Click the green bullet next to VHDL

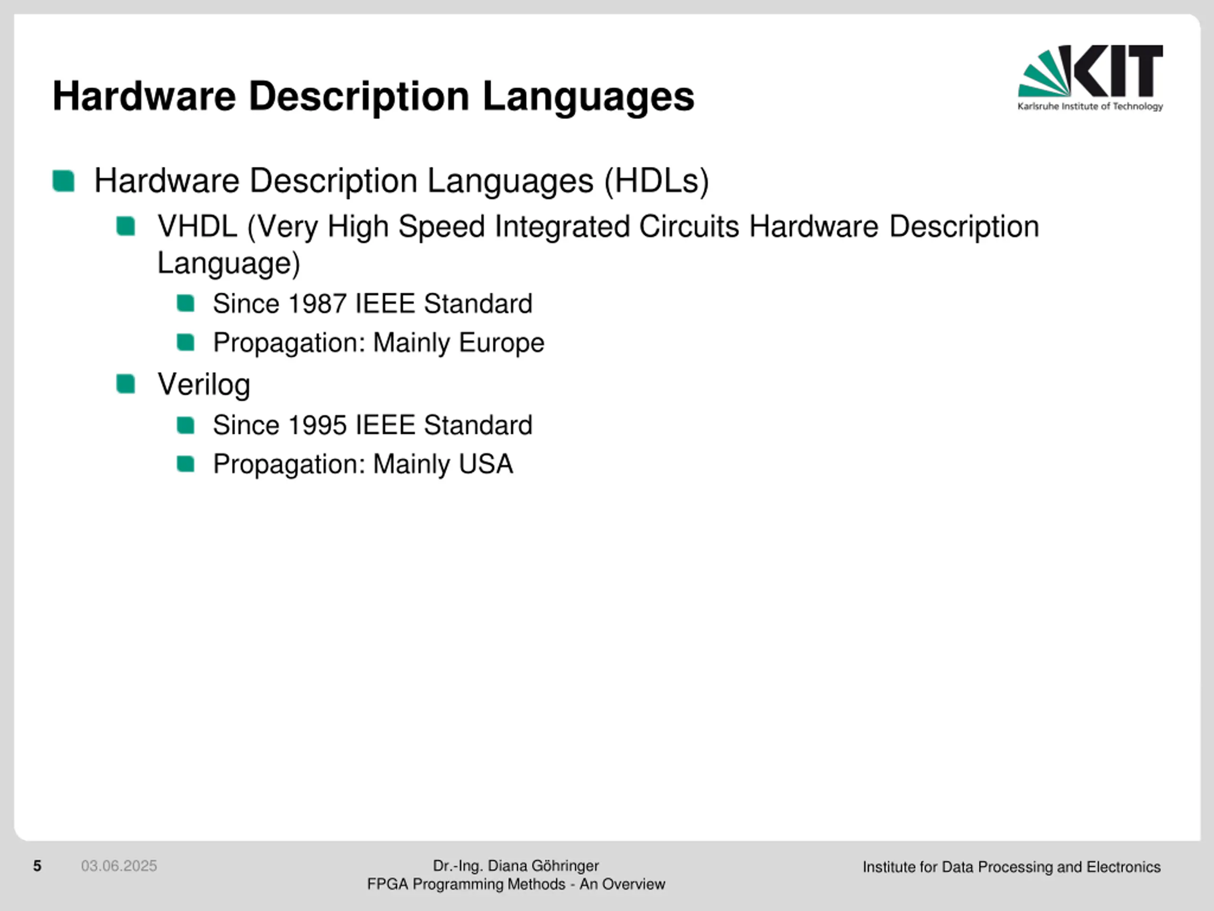tap(126, 226)
